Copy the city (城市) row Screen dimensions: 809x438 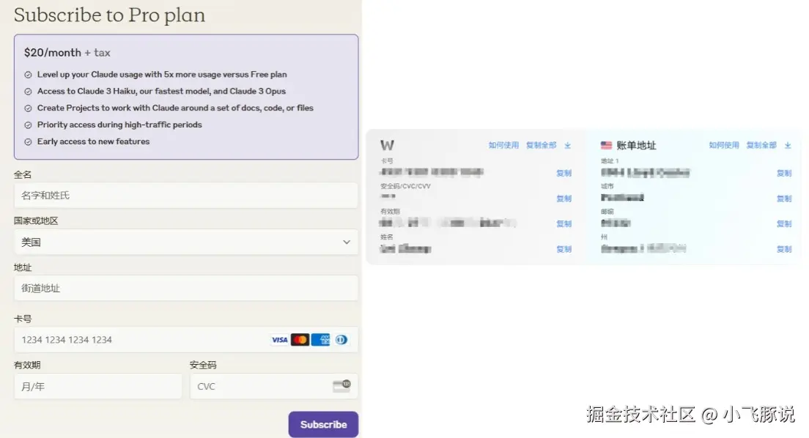[784, 198]
